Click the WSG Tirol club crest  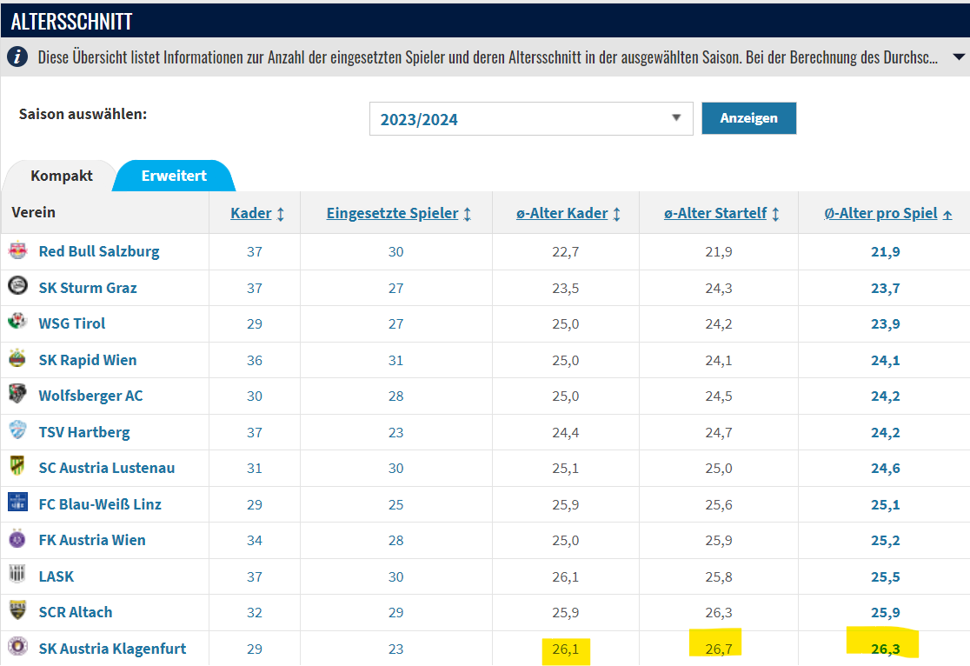coord(17,323)
